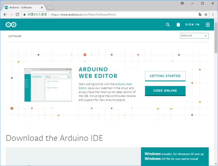Click the translate page icon
The height and width of the screenshot is (166, 218).
pyautogui.click(x=200, y=14)
